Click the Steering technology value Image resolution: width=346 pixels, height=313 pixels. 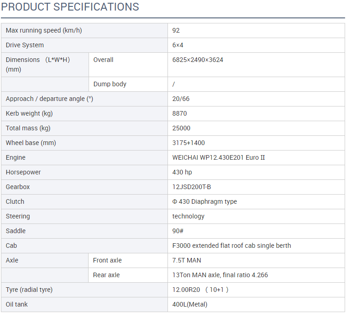(188, 216)
